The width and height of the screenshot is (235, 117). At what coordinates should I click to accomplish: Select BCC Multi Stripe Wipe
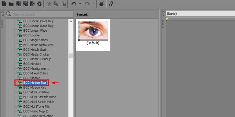[x=39, y=102]
